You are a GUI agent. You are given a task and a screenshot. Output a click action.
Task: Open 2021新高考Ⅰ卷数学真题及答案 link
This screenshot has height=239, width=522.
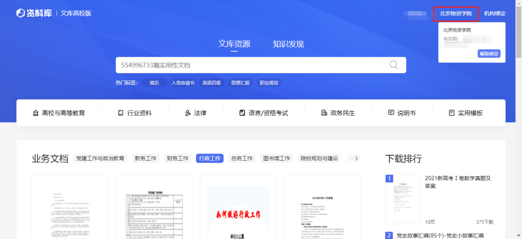tap(458, 182)
